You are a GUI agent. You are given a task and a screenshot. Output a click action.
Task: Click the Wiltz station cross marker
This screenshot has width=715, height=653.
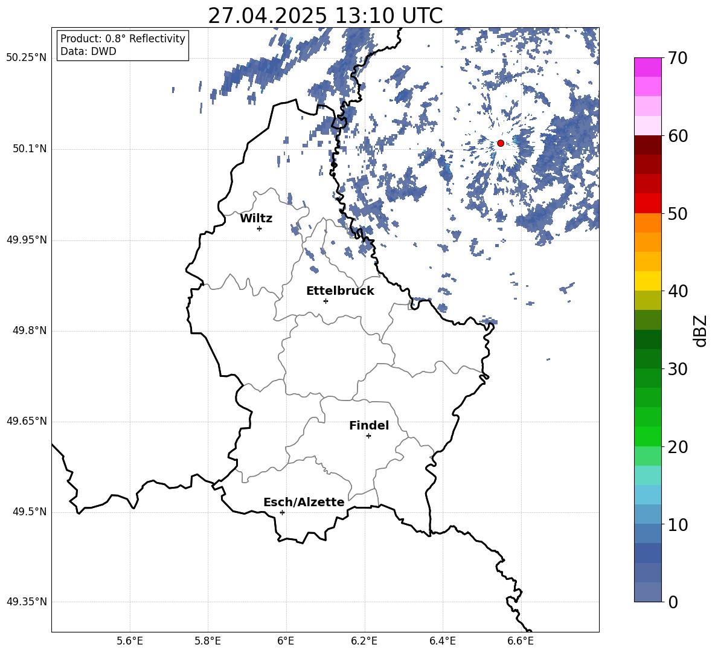[260, 228]
